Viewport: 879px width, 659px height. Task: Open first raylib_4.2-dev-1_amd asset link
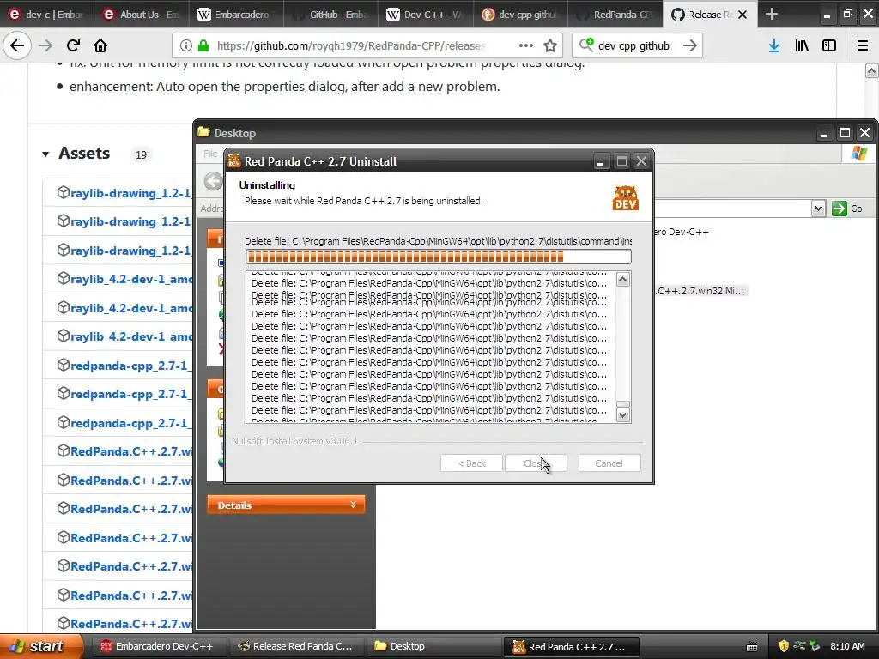pyautogui.click(x=131, y=279)
